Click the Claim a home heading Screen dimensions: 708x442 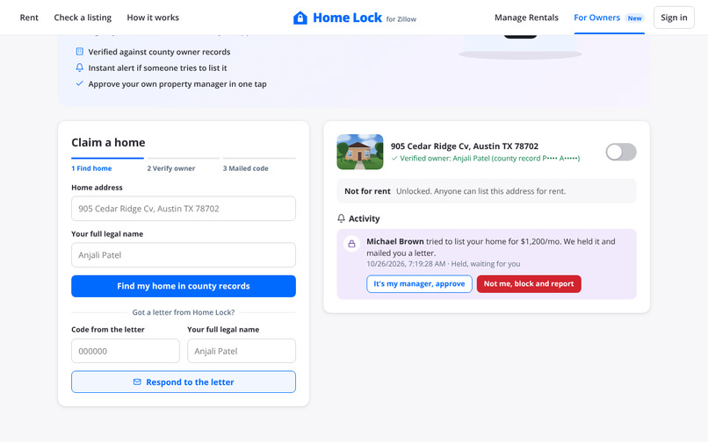coord(108,143)
